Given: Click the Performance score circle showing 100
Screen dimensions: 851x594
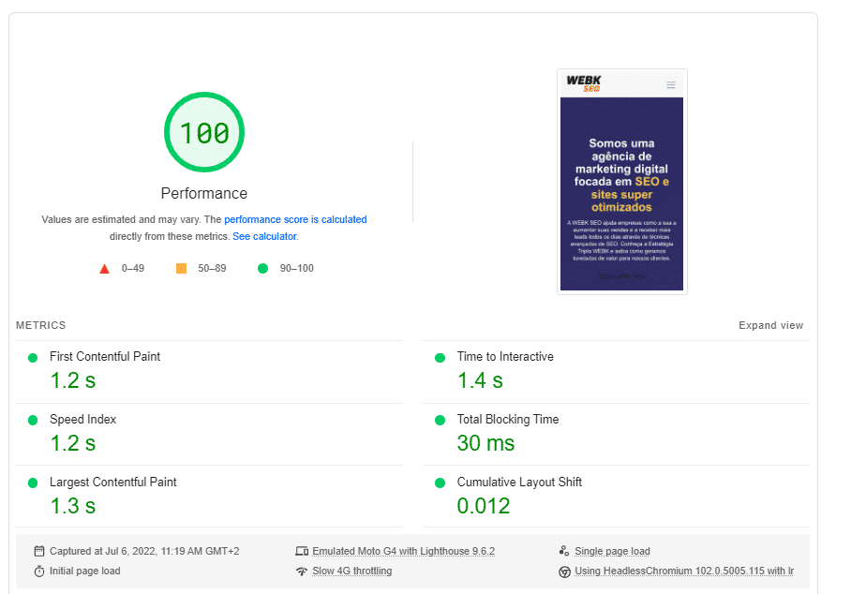Looking at the screenshot, I should pyautogui.click(x=204, y=132).
